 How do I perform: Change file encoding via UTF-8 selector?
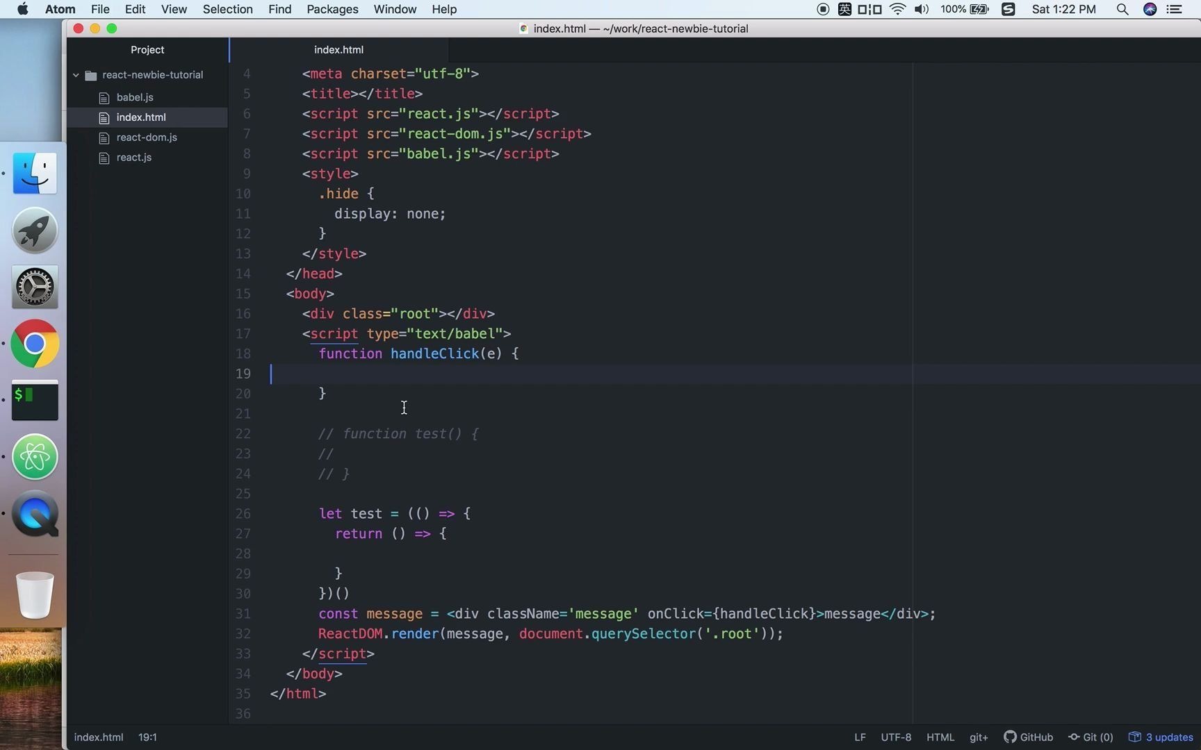896,737
